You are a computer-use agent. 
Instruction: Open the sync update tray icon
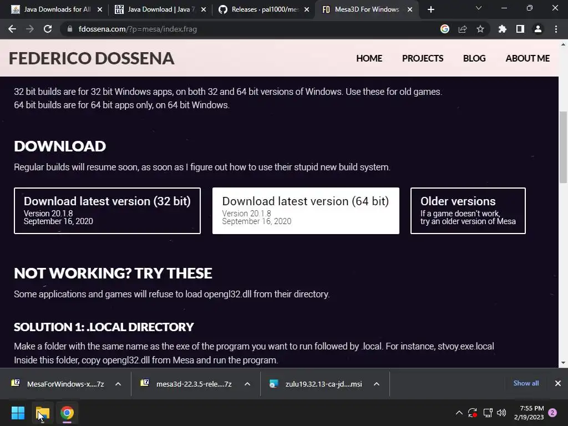coord(473,413)
